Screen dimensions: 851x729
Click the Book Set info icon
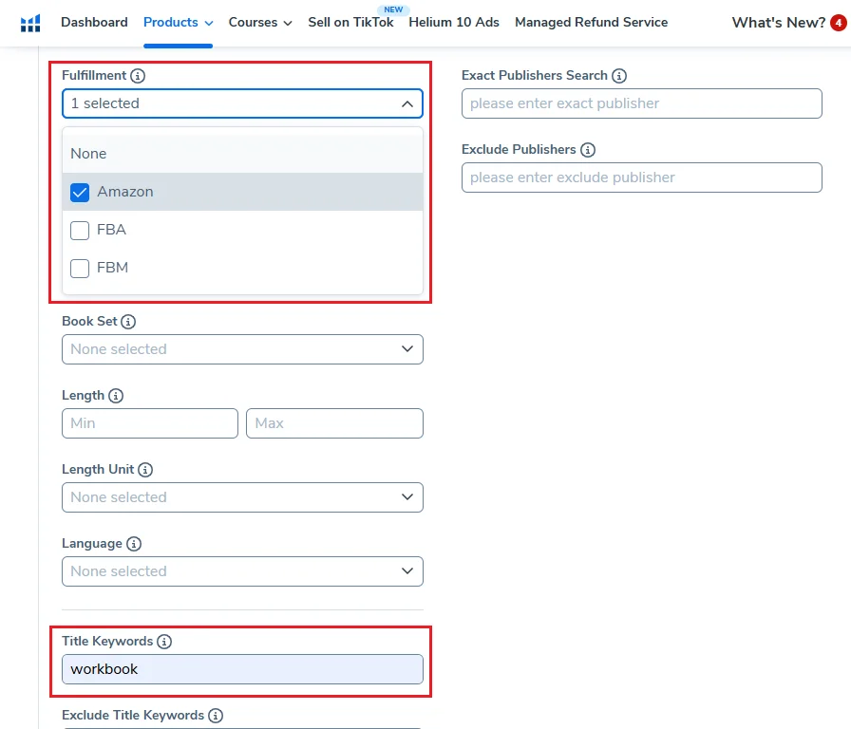click(127, 321)
